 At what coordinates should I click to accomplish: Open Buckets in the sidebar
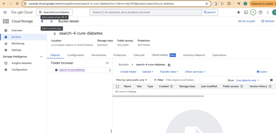[x=23, y=37]
